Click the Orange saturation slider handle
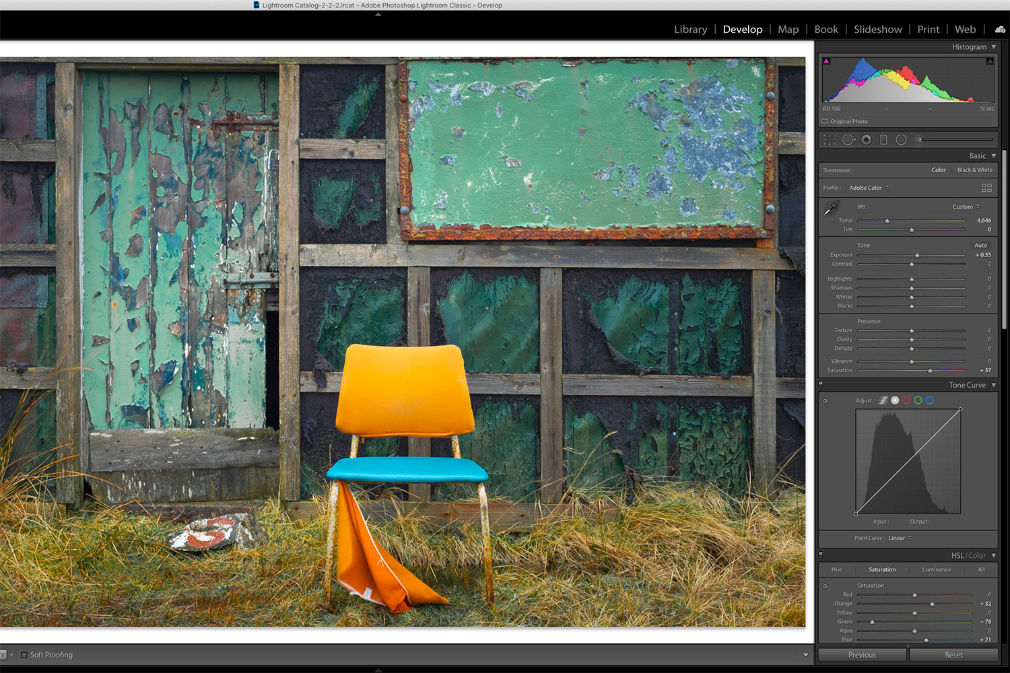The width and height of the screenshot is (1010, 673). [933, 604]
